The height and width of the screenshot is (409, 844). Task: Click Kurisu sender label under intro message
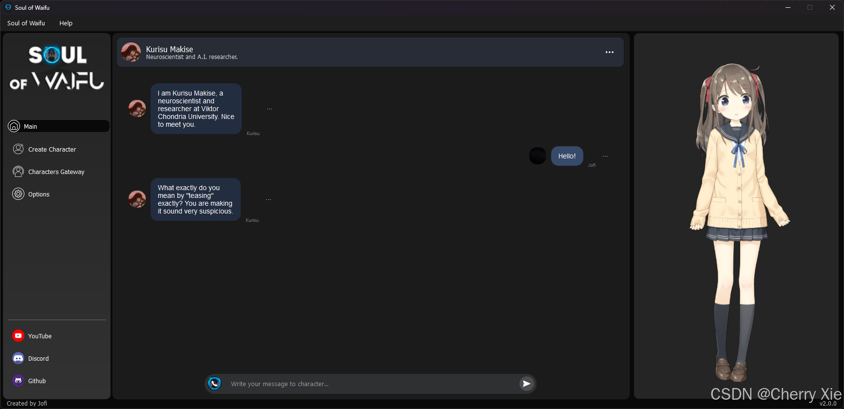pos(253,133)
